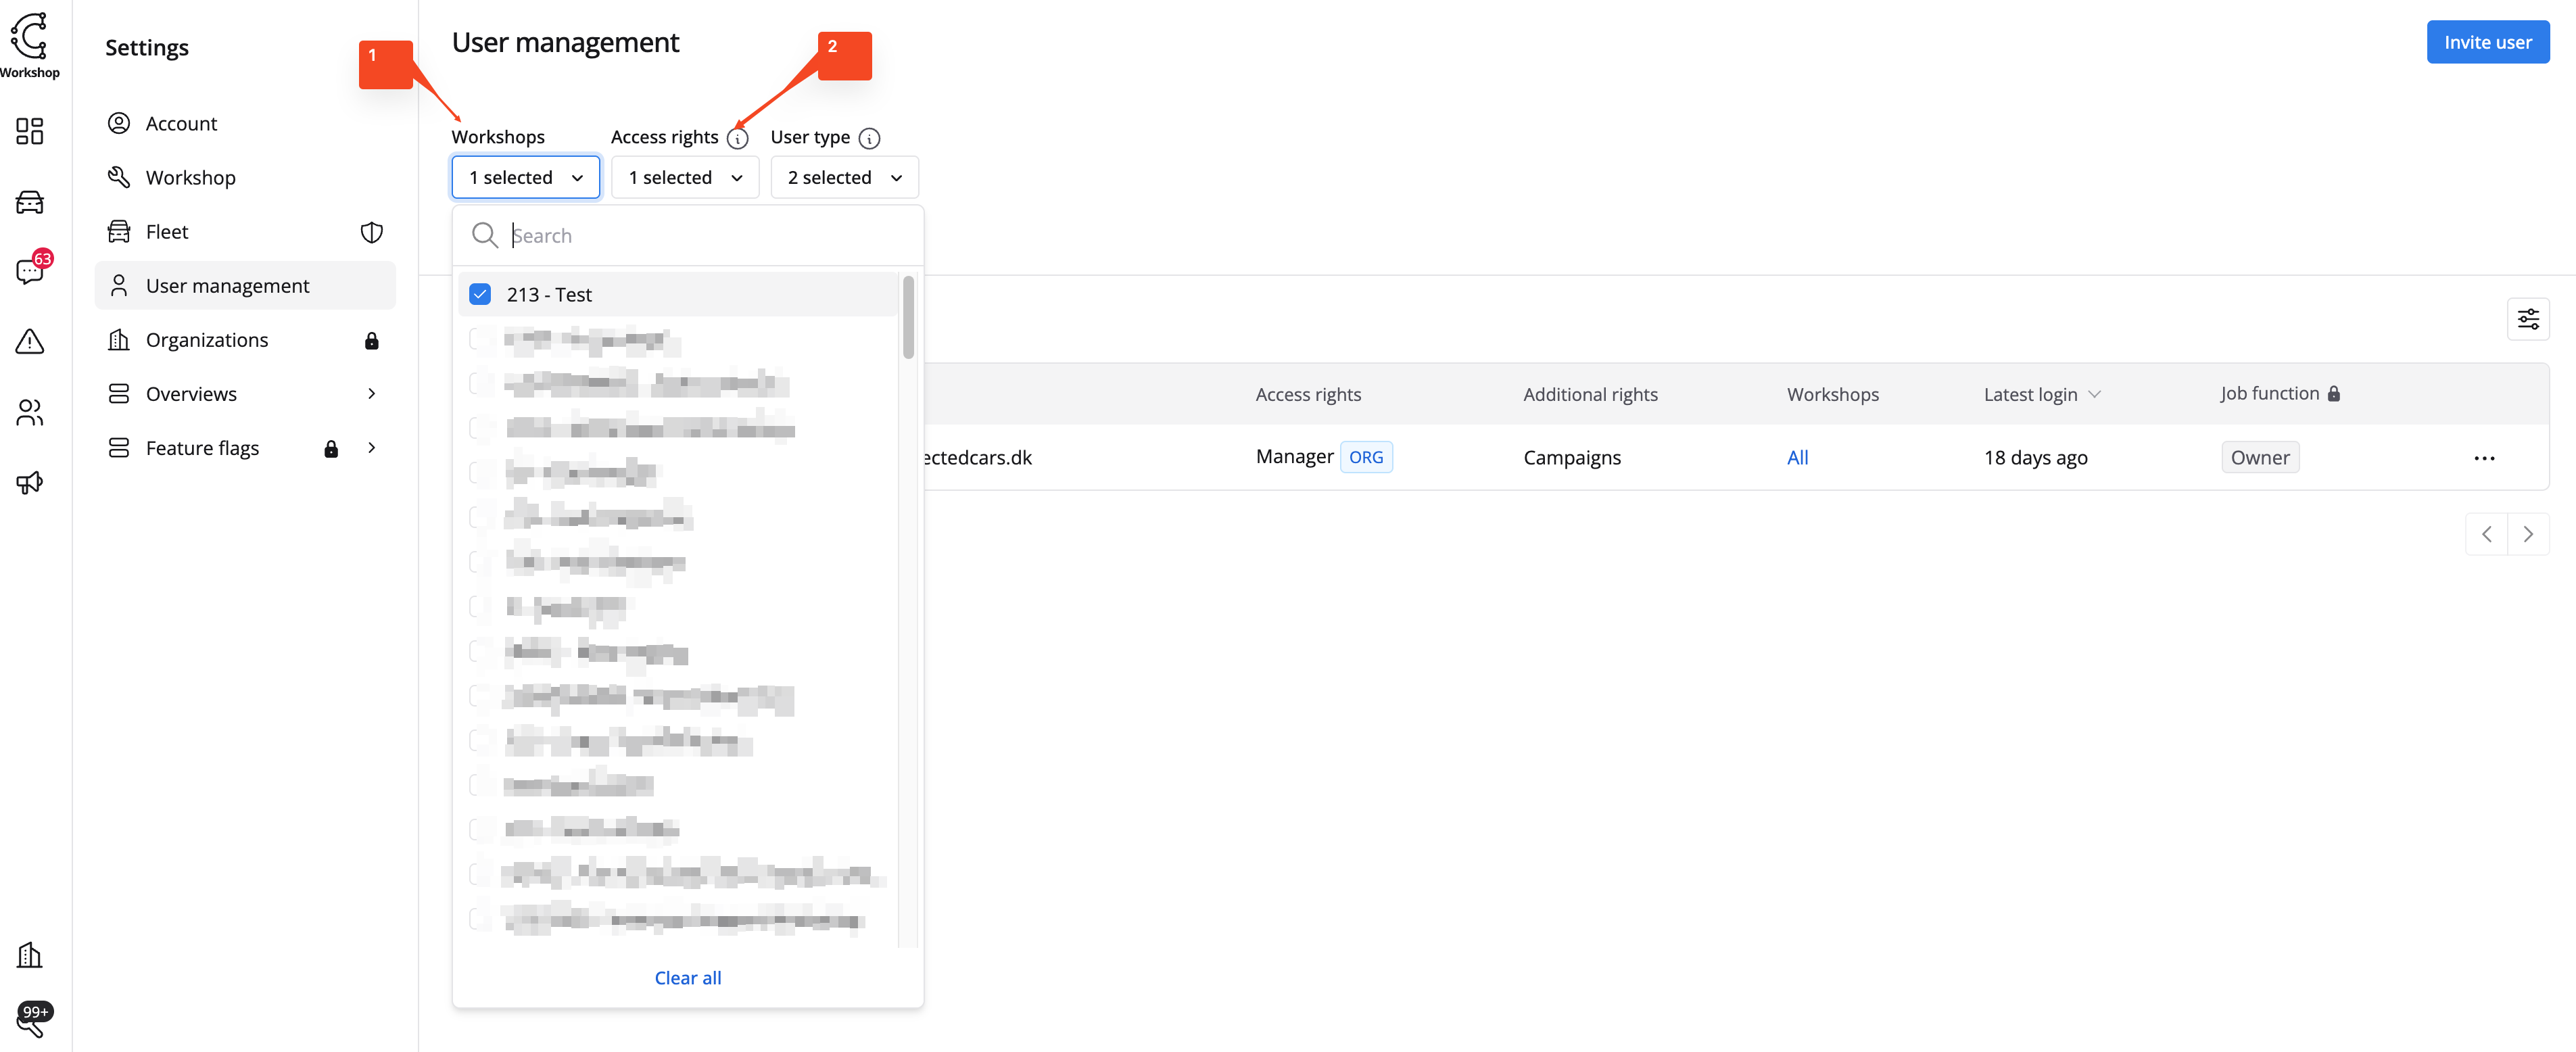Viewport: 2576px width, 1052px height.
Task: Open the User type 2 selected dropdown
Action: tap(844, 177)
